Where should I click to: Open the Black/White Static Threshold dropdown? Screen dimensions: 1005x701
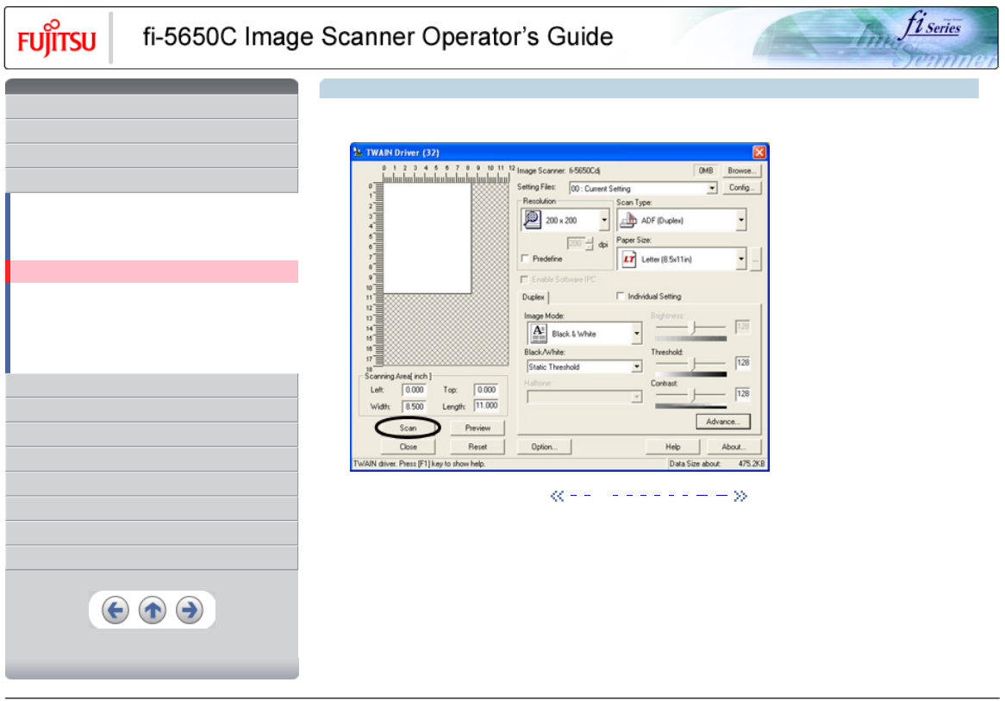click(636, 366)
